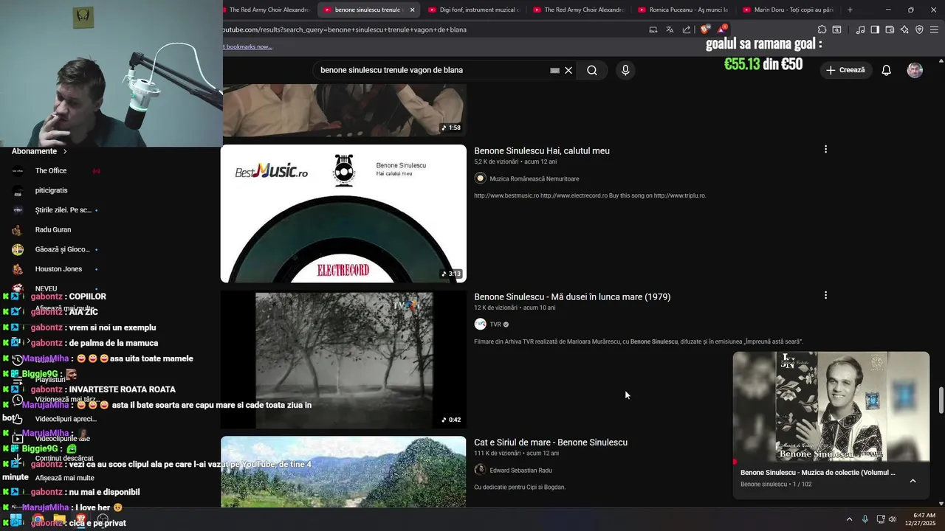Click the YouTube search input field
This screenshot has width=945, height=531.
point(432,70)
